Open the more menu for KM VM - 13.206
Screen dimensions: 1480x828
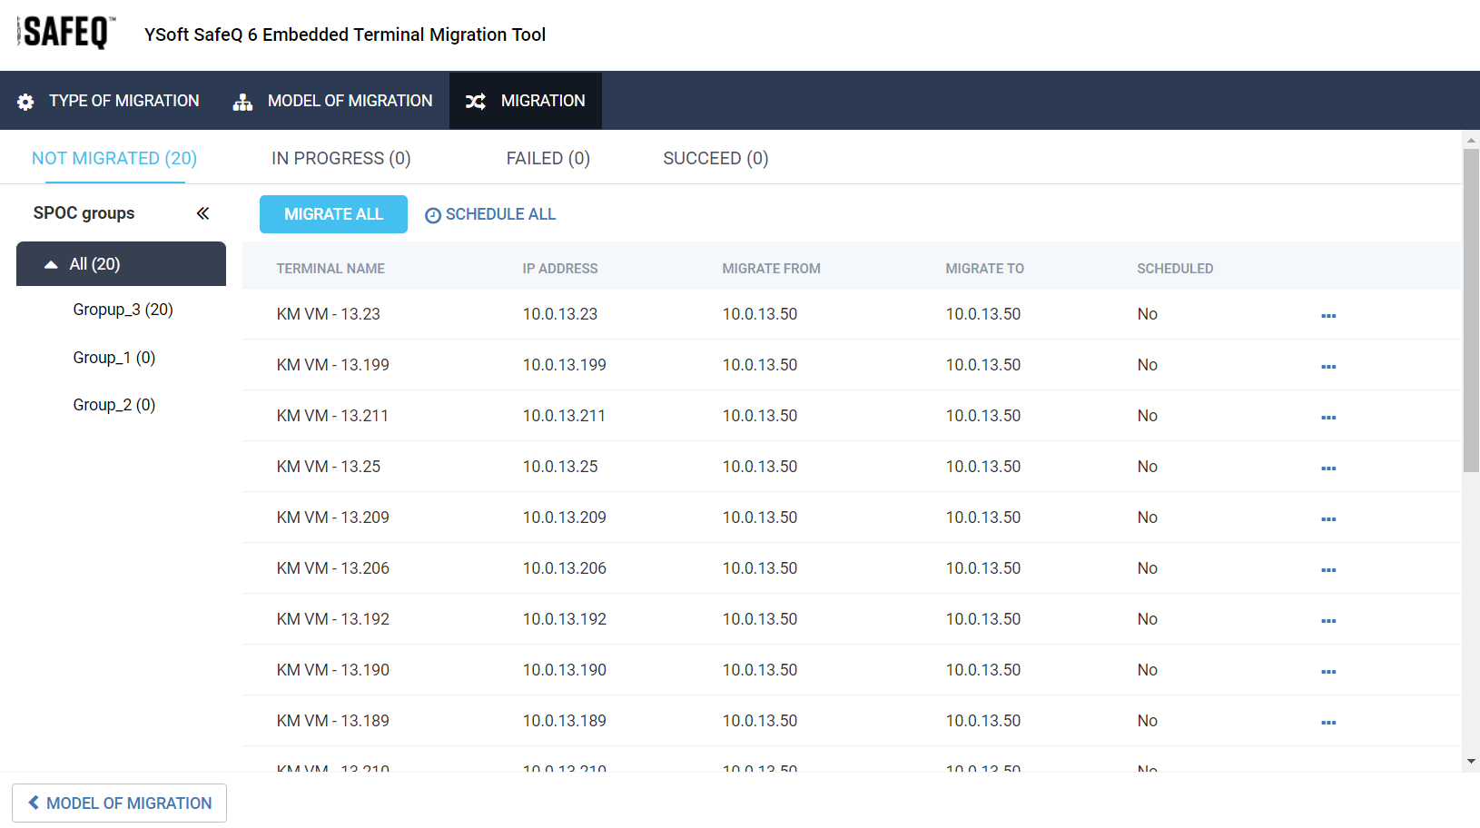point(1328,569)
